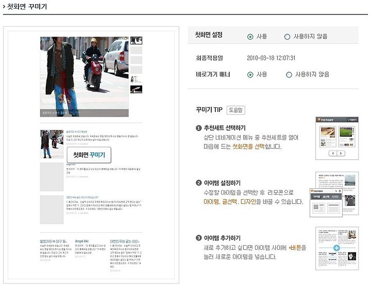Choose 사용하지 않음 for 바로가기 배너
This screenshot has height=290, width=371.
pyautogui.click(x=289, y=75)
